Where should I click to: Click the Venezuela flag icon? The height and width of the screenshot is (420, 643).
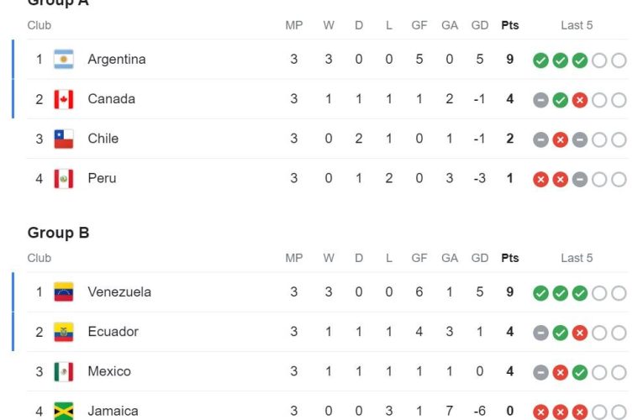coord(64,292)
